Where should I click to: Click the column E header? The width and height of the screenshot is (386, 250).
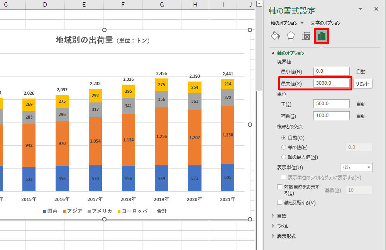click(83, 5)
